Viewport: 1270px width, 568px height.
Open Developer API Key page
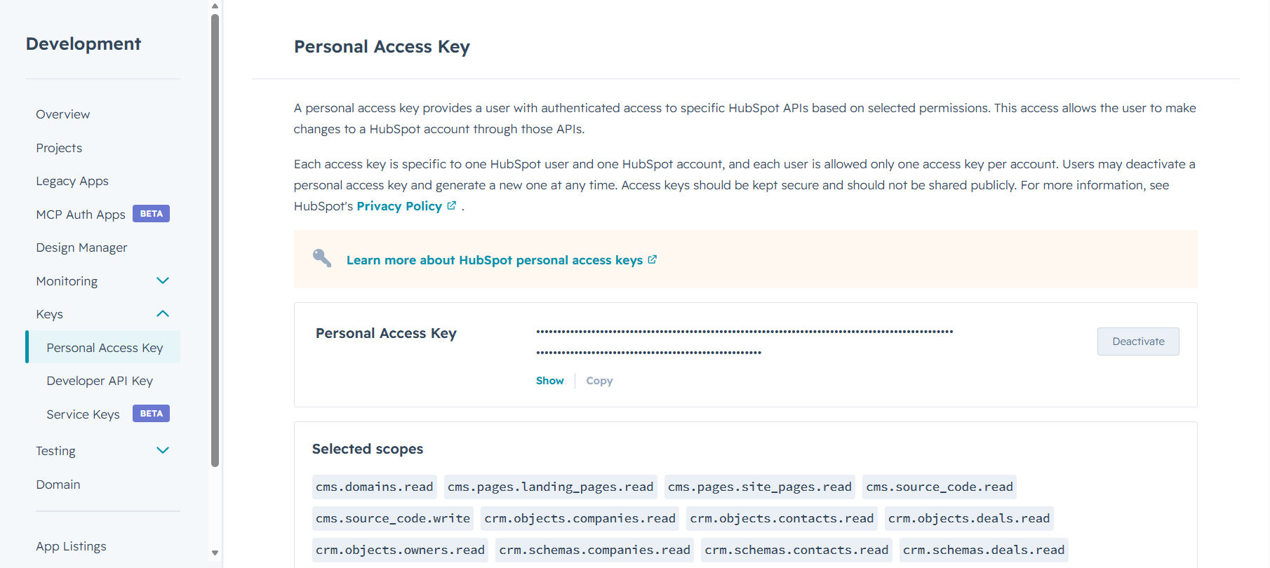click(x=100, y=381)
